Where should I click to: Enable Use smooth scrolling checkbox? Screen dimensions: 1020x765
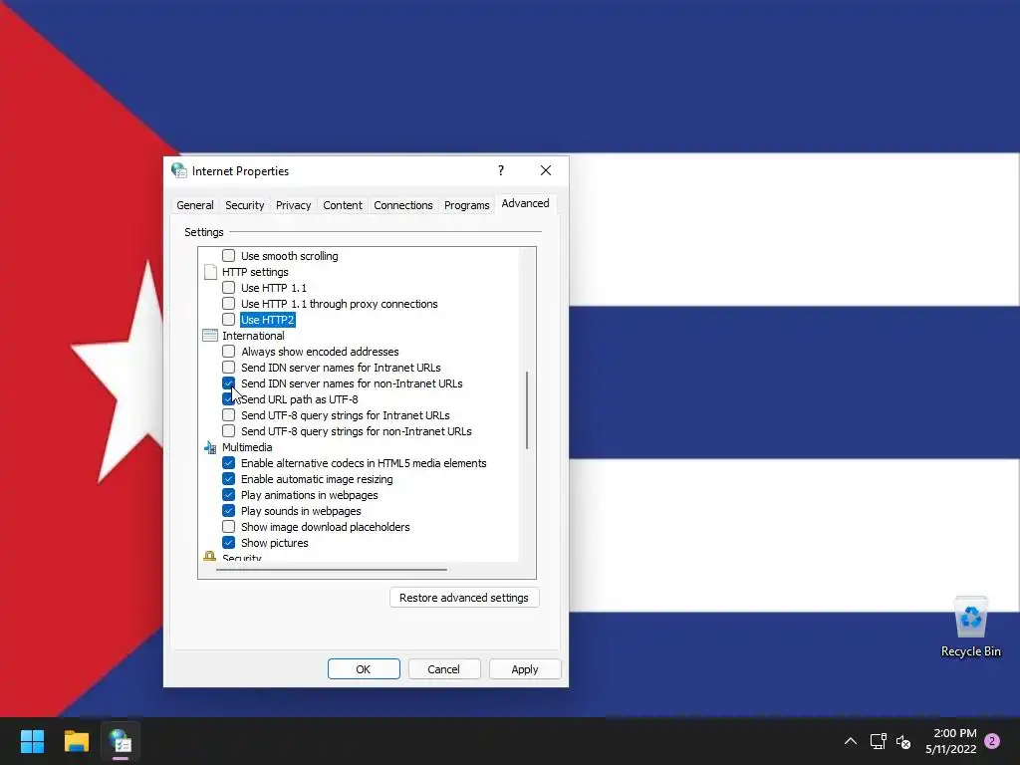(x=228, y=256)
